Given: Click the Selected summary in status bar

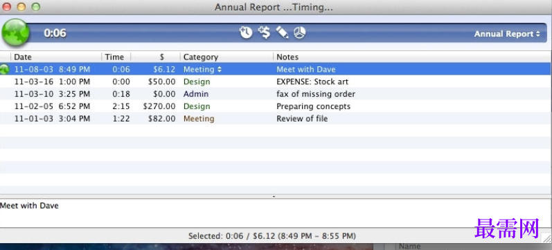Looking at the screenshot, I should pyautogui.click(x=272, y=236).
